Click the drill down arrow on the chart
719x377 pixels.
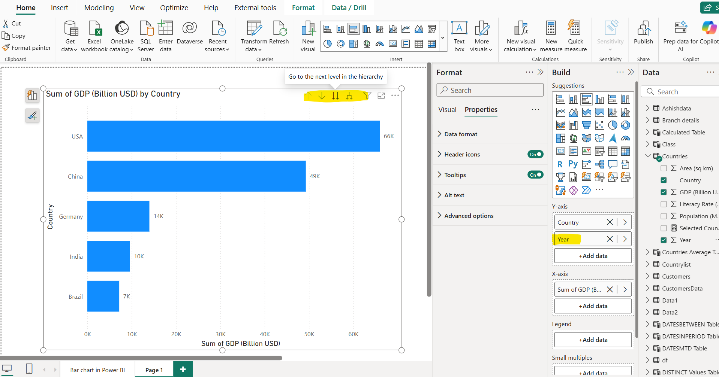tap(322, 96)
